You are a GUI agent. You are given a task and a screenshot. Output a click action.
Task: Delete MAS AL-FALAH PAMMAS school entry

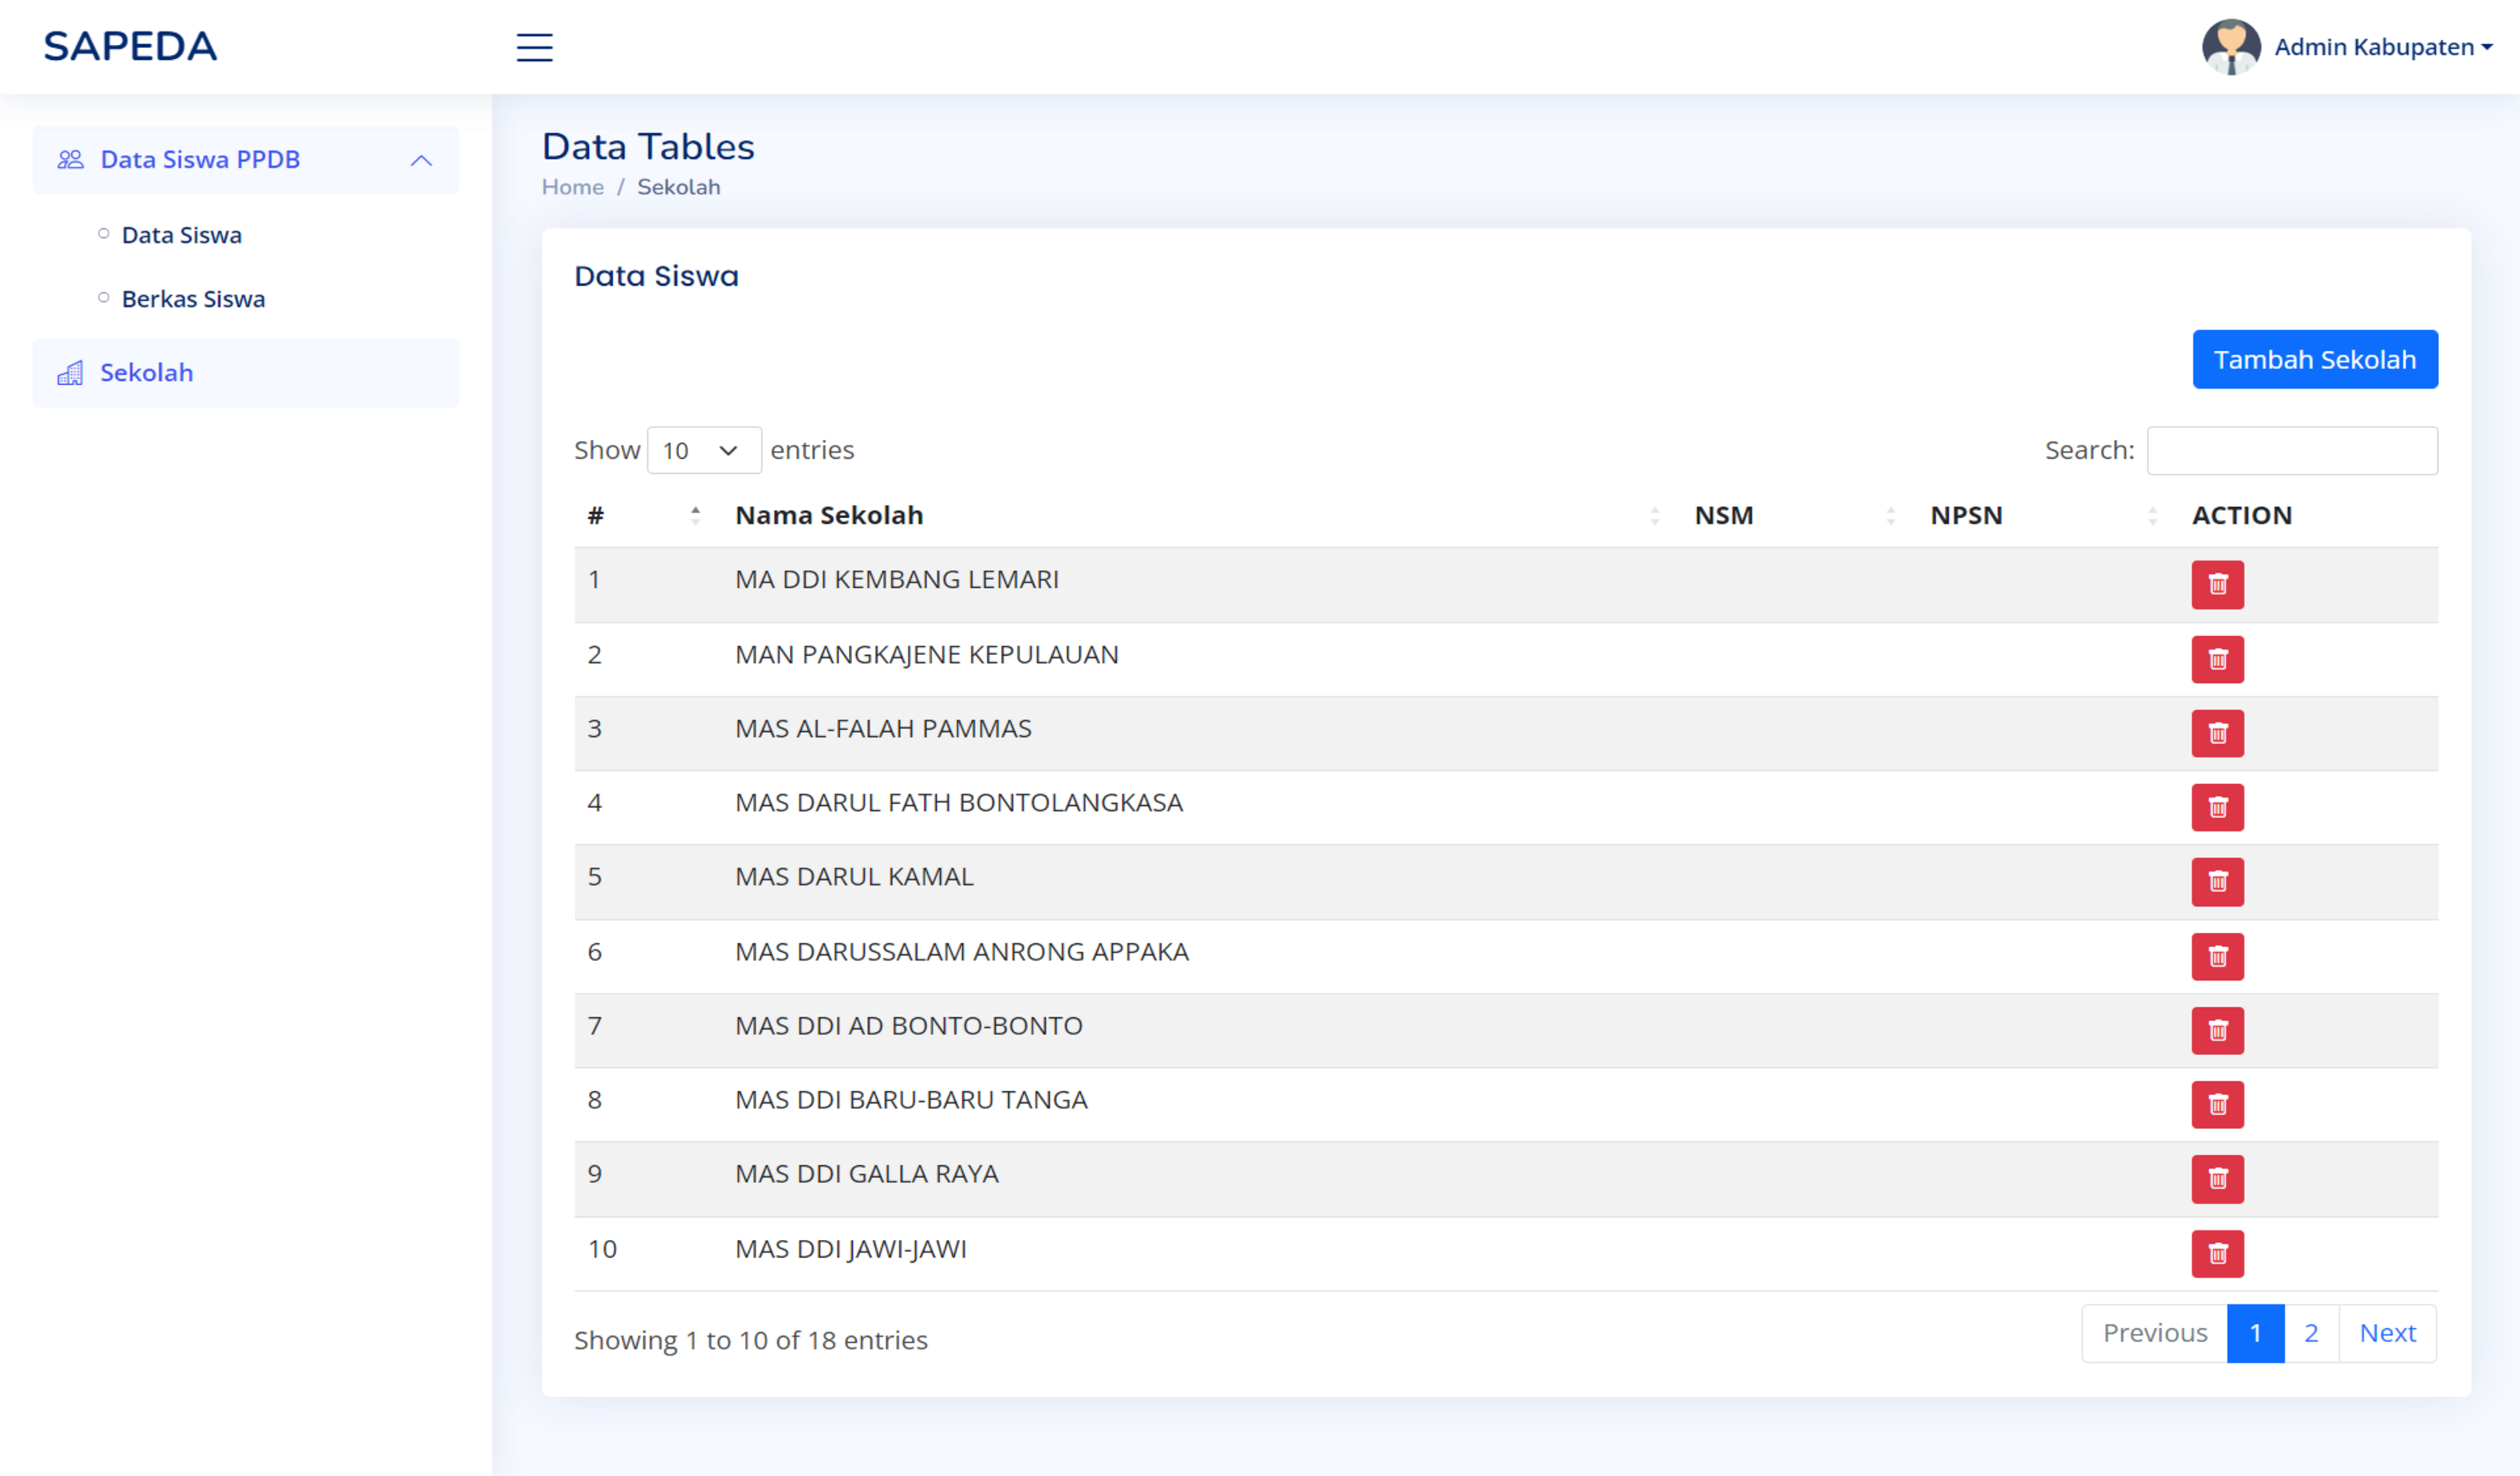coord(2217,734)
